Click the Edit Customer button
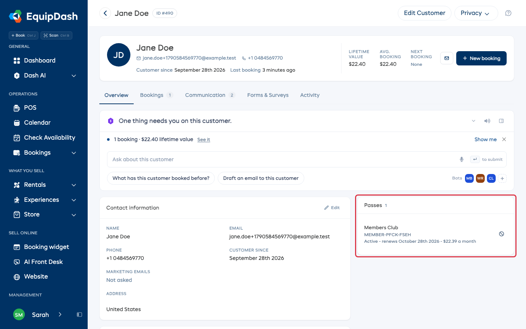Screen dimensions: 526x329 tap(424, 13)
